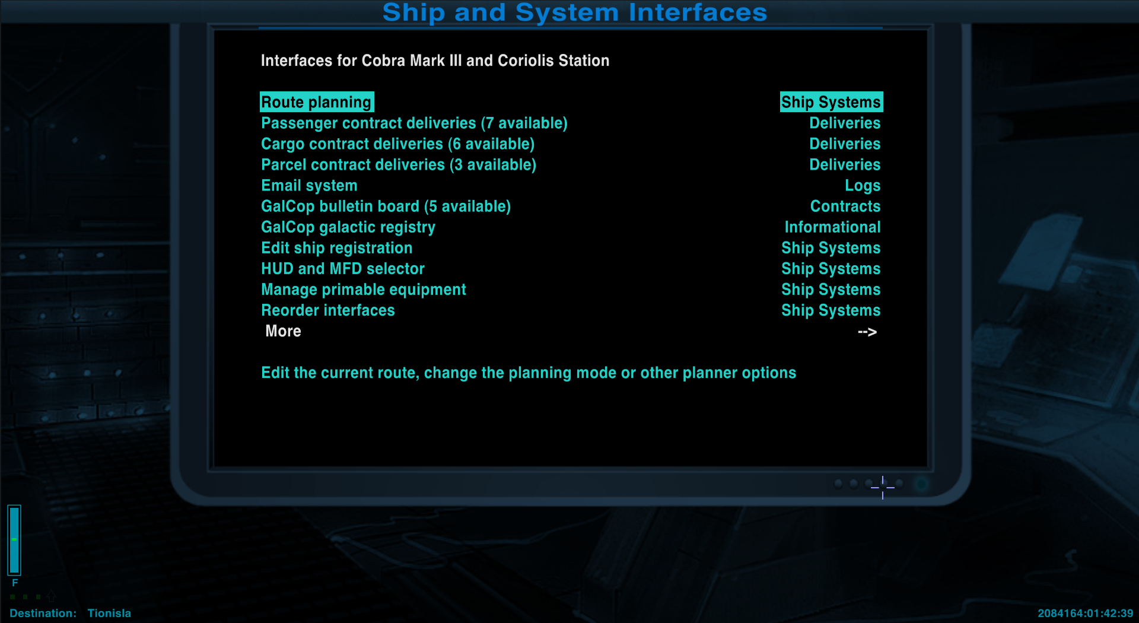Open Passenger contract deliveries list
This screenshot has height=623, width=1139.
(x=414, y=123)
